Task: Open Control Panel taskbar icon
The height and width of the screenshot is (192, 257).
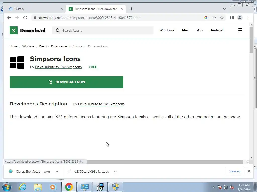Action: tap(84, 187)
